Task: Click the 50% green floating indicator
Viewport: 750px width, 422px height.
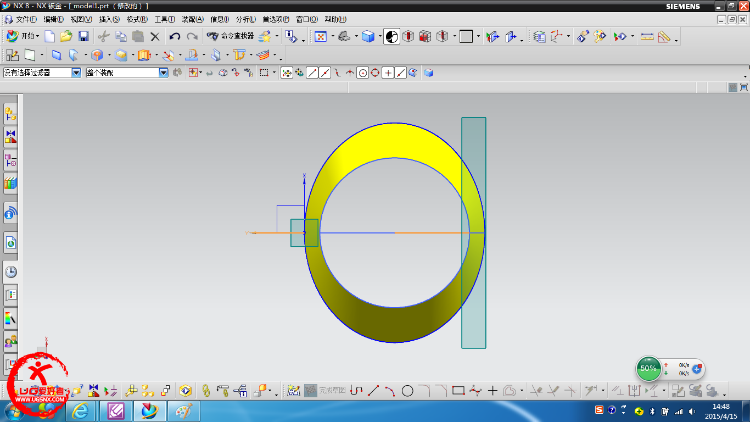Action: 648,368
